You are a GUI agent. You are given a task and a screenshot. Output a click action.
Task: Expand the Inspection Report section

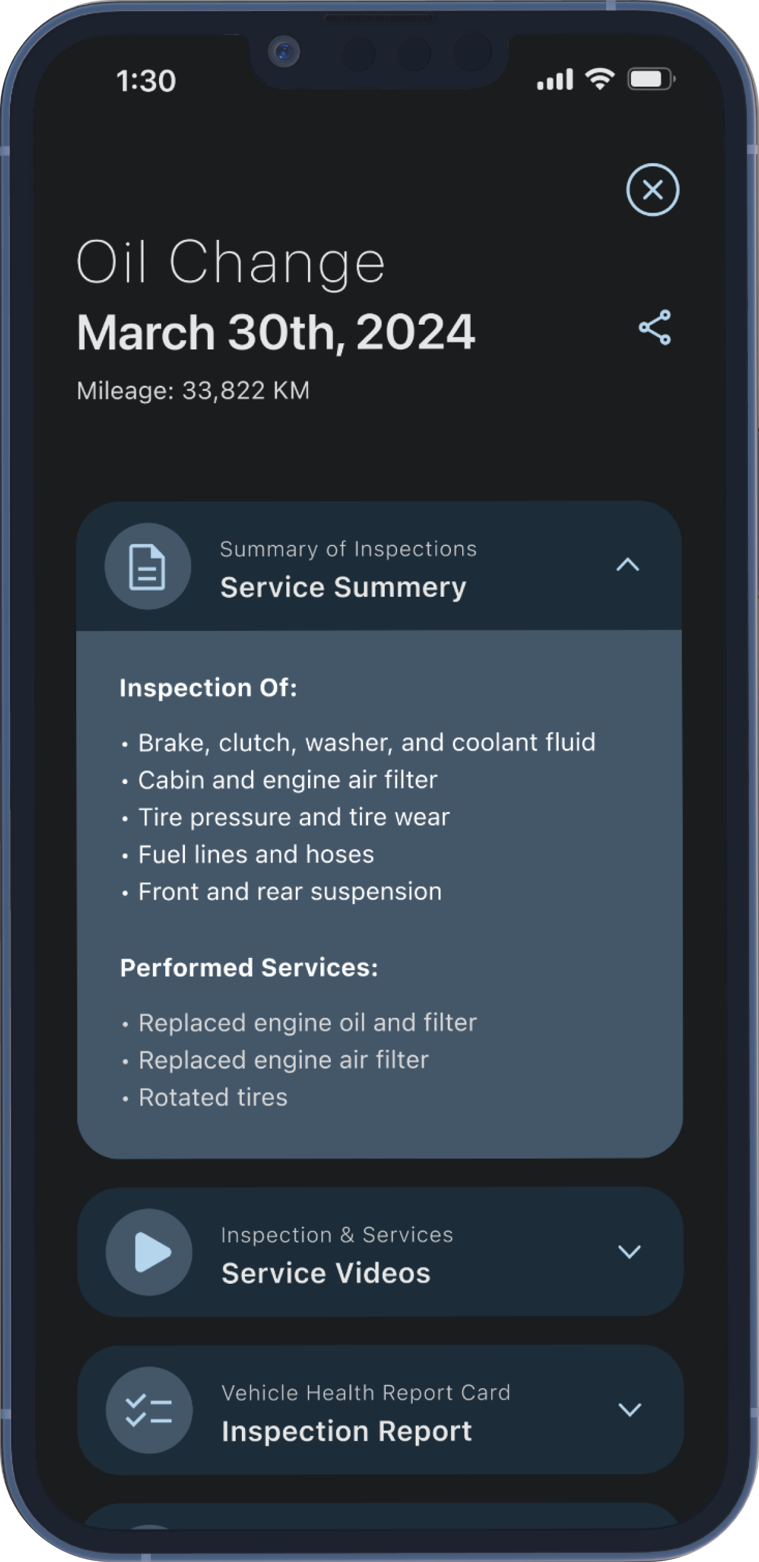[630, 1412]
